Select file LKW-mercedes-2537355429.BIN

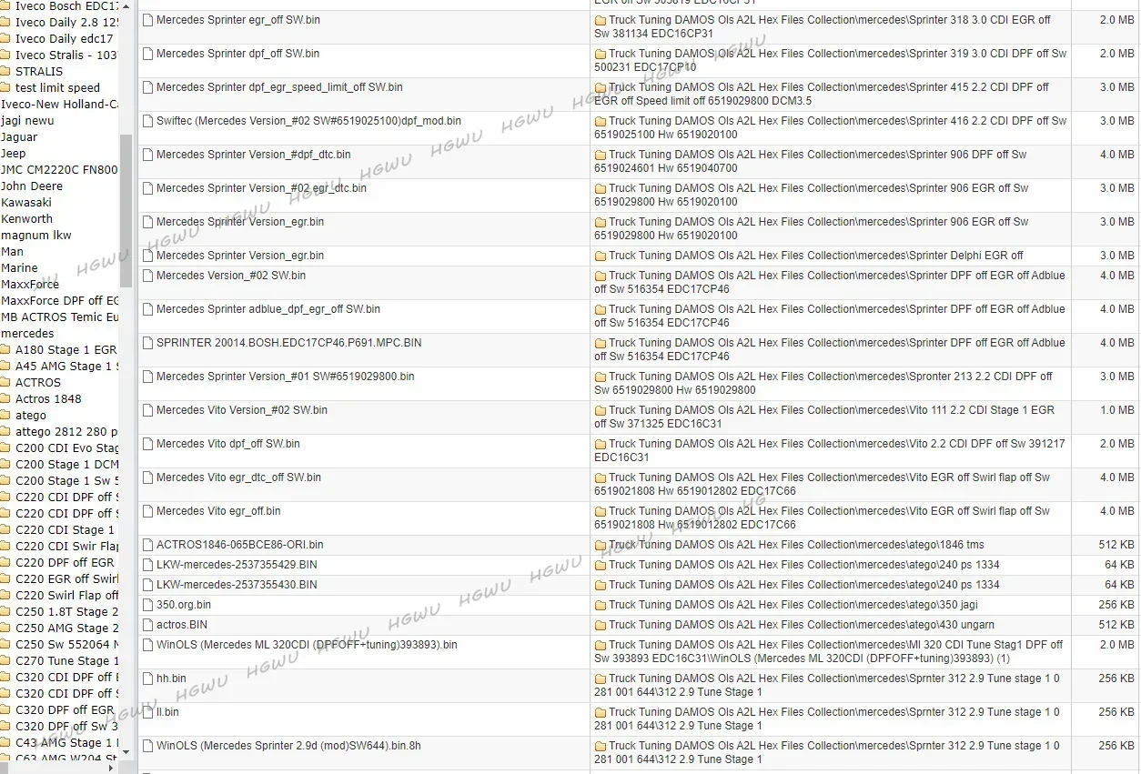click(237, 565)
